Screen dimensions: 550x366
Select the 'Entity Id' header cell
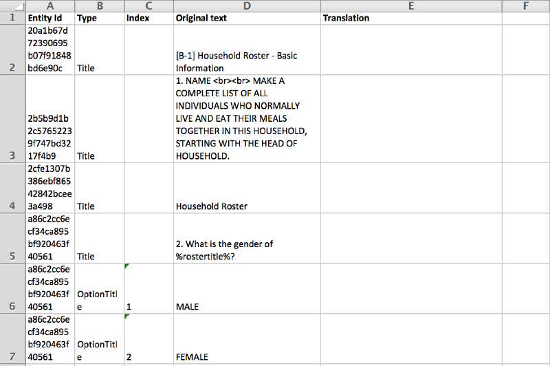[49, 18]
